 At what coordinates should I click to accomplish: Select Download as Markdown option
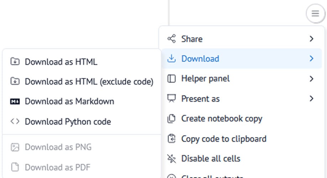click(x=69, y=102)
